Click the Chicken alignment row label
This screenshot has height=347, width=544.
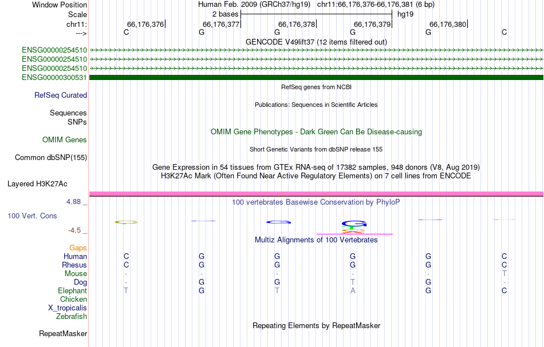(x=73, y=299)
